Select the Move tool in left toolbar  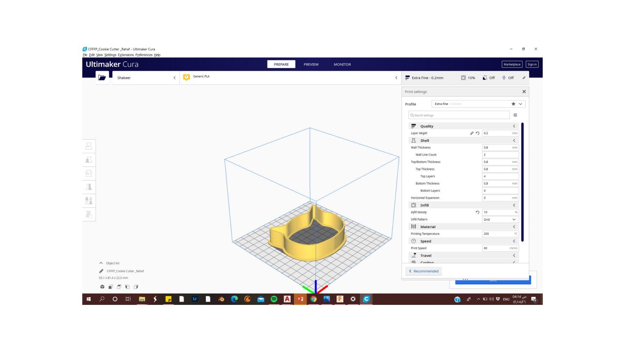coord(89,146)
